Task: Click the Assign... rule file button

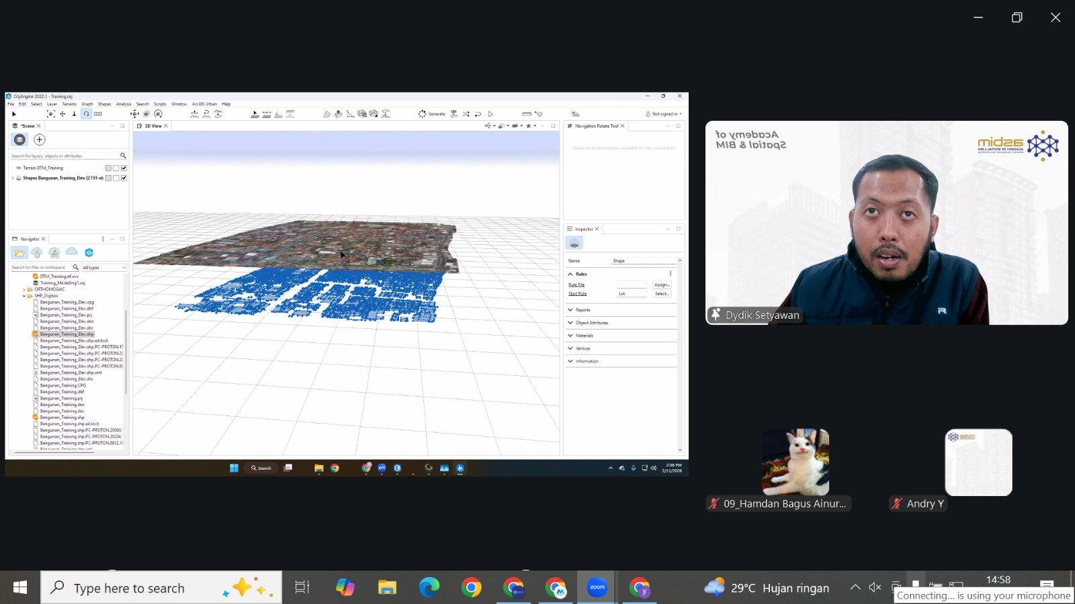Action: [x=661, y=285]
